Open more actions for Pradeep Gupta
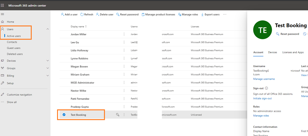The height and width of the screenshot is (136, 308). click(x=124, y=107)
